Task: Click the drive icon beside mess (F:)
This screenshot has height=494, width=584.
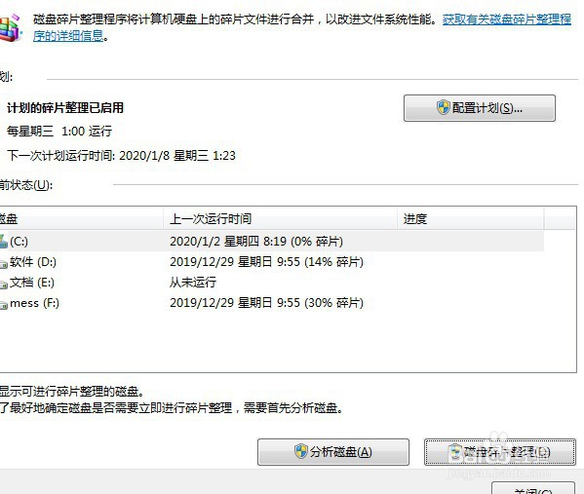Action: point(3,305)
